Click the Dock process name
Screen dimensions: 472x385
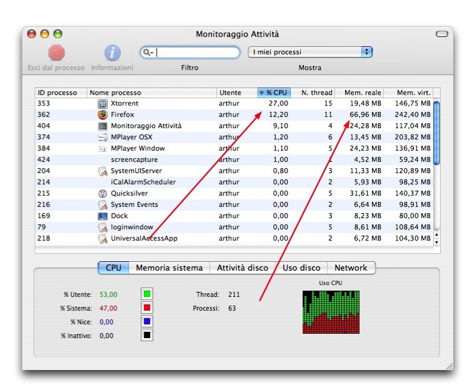coord(119,216)
